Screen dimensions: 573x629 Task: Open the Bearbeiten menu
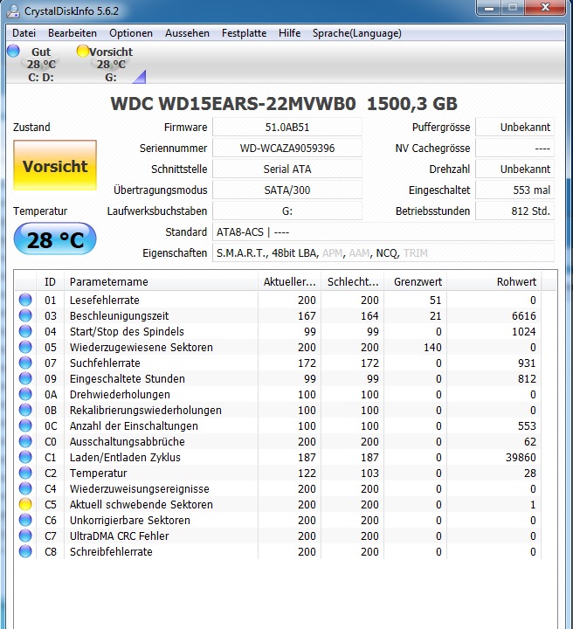point(72,33)
